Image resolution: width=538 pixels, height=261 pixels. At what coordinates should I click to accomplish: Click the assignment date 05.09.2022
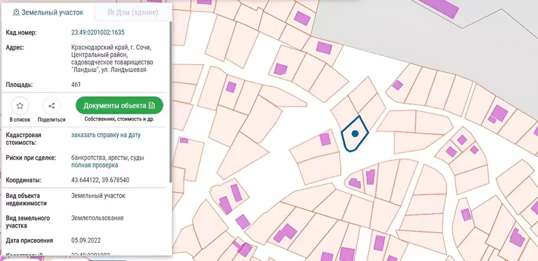coord(86,241)
